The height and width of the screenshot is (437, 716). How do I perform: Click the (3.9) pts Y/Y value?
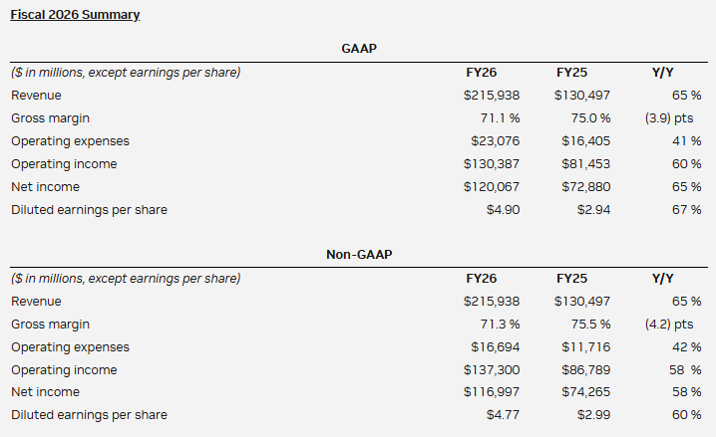675,117
